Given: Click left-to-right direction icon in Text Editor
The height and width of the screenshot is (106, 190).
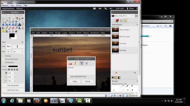Looking at the screenshot, I should click(x=82, y=63).
